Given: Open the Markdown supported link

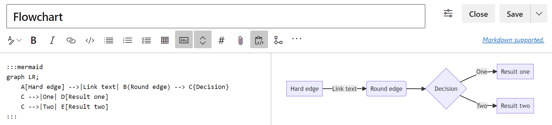Looking at the screenshot, I should (x=513, y=40).
